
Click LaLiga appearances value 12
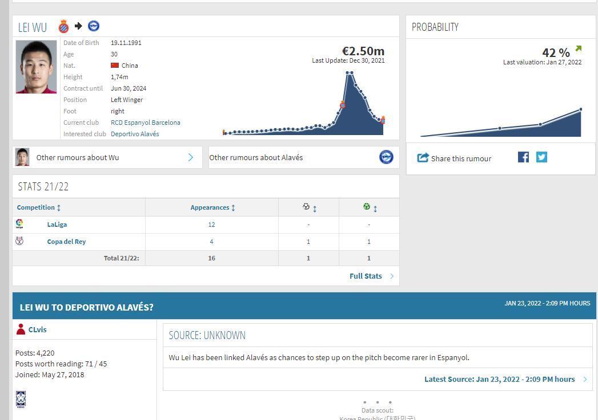(212, 225)
